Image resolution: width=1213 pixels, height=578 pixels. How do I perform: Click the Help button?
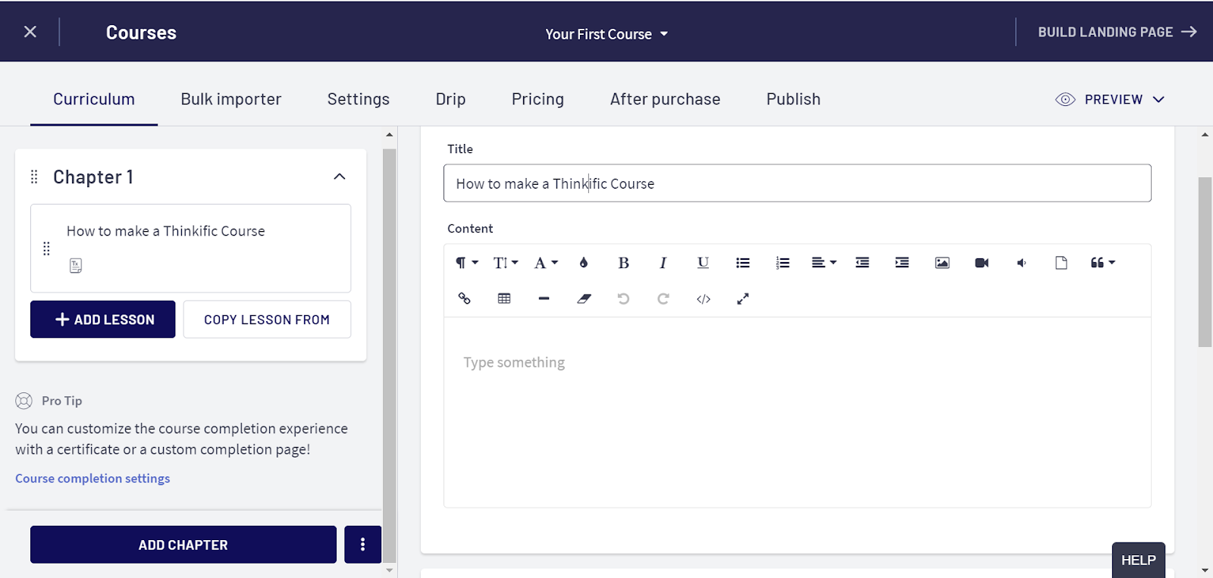point(1139,561)
